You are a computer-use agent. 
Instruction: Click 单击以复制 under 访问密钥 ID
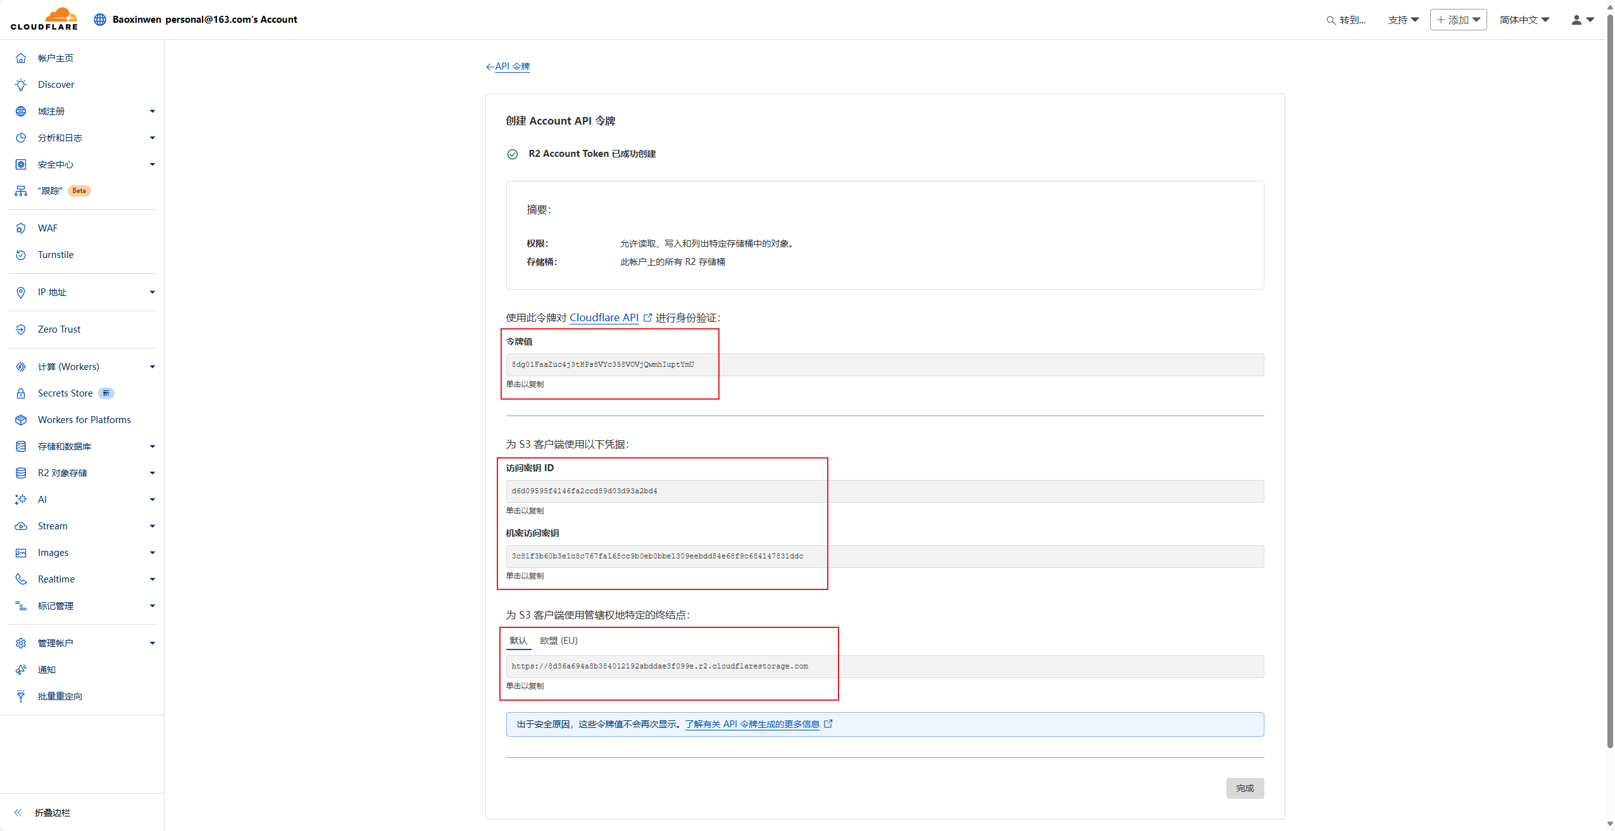(525, 511)
